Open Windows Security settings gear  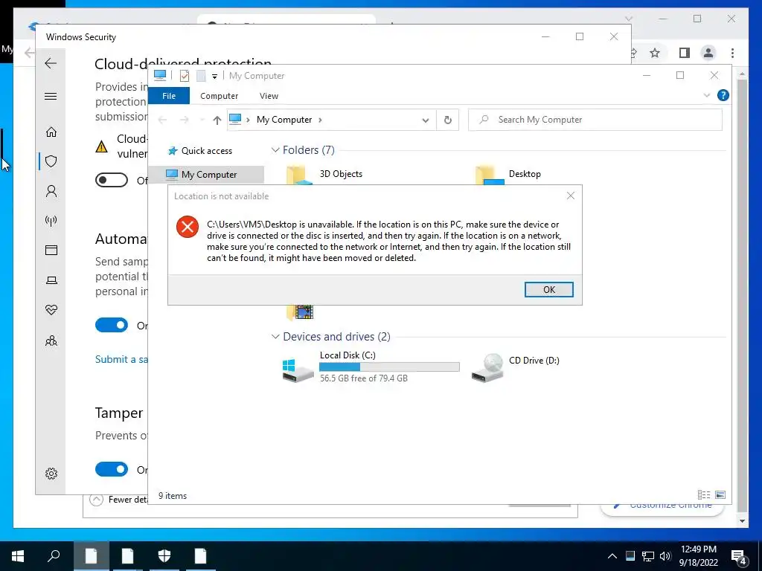51,474
